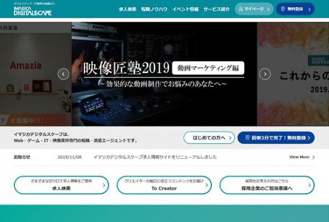Click person icon on マイページ button
The image size is (329, 222).
point(241,9)
